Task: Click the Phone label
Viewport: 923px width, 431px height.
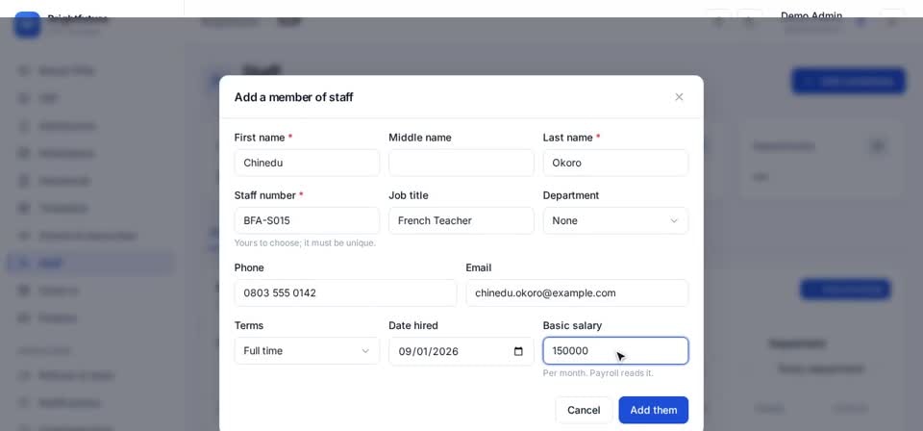Action: [249, 267]
